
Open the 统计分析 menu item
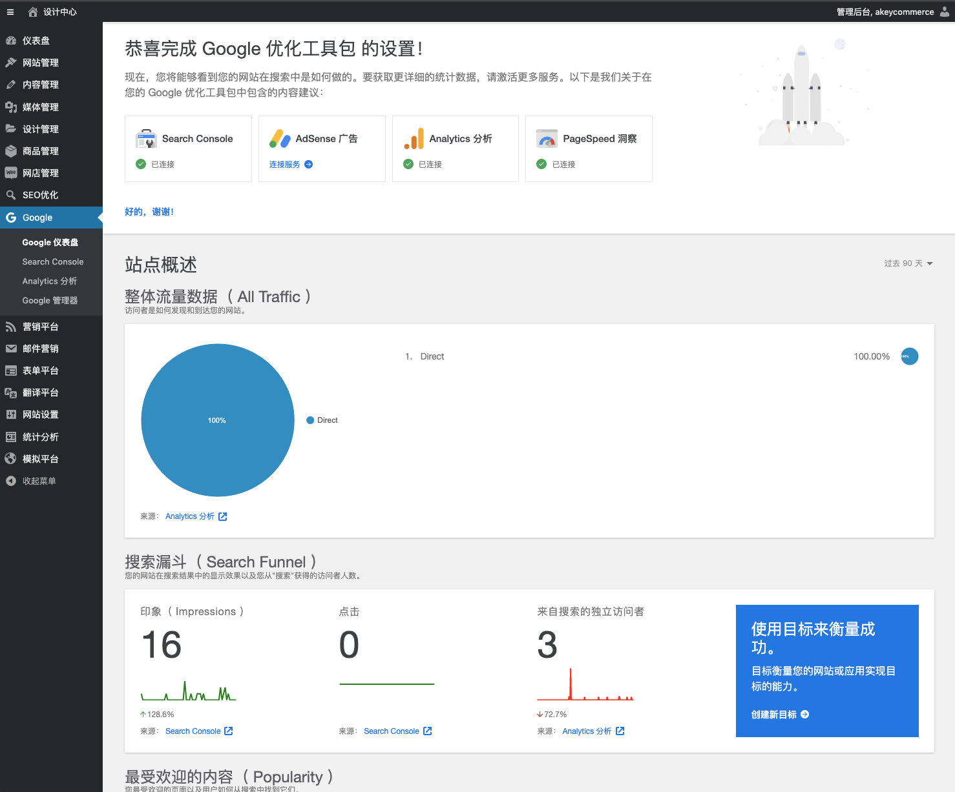click(51, 437)
